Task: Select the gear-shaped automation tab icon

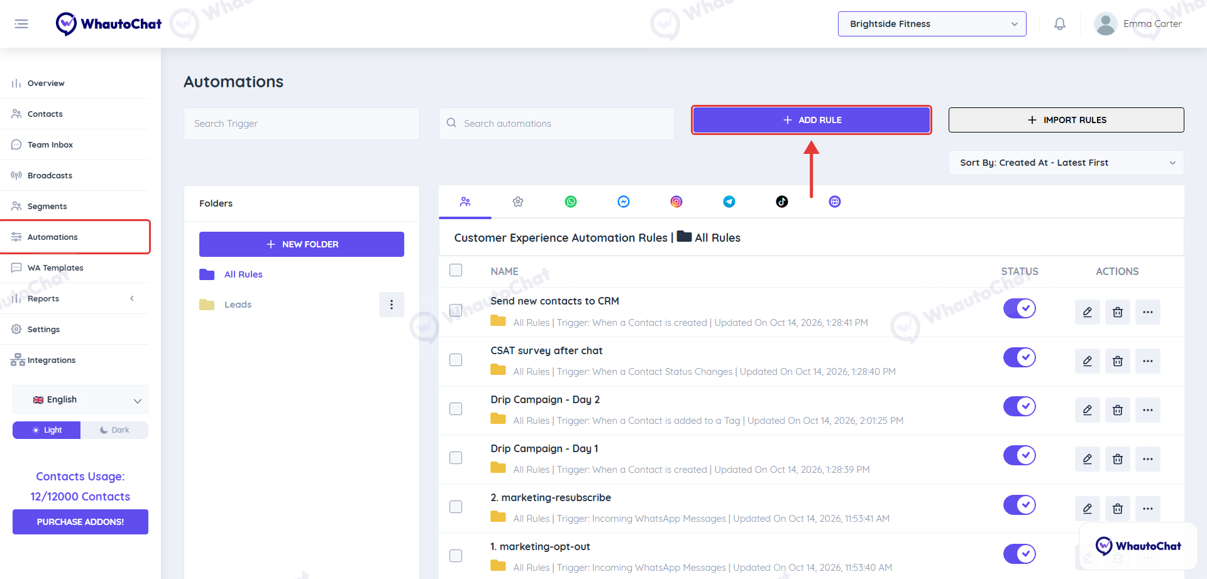Action: 518,202
